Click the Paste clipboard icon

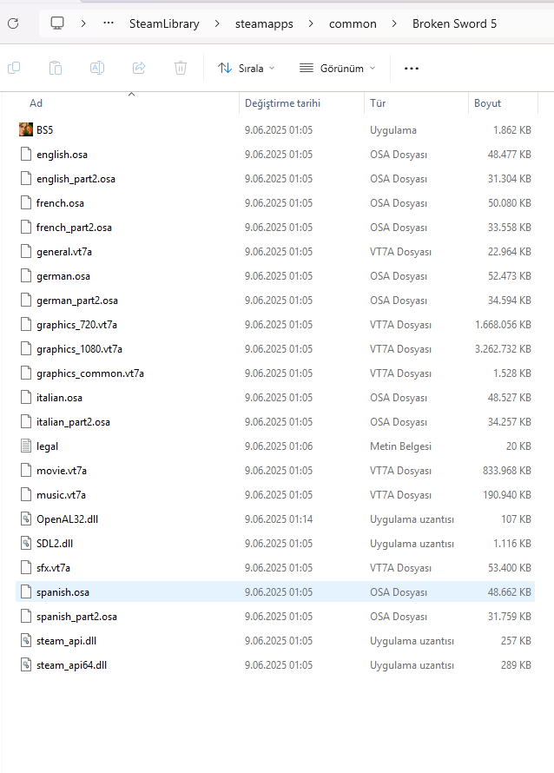coord(56,68)
